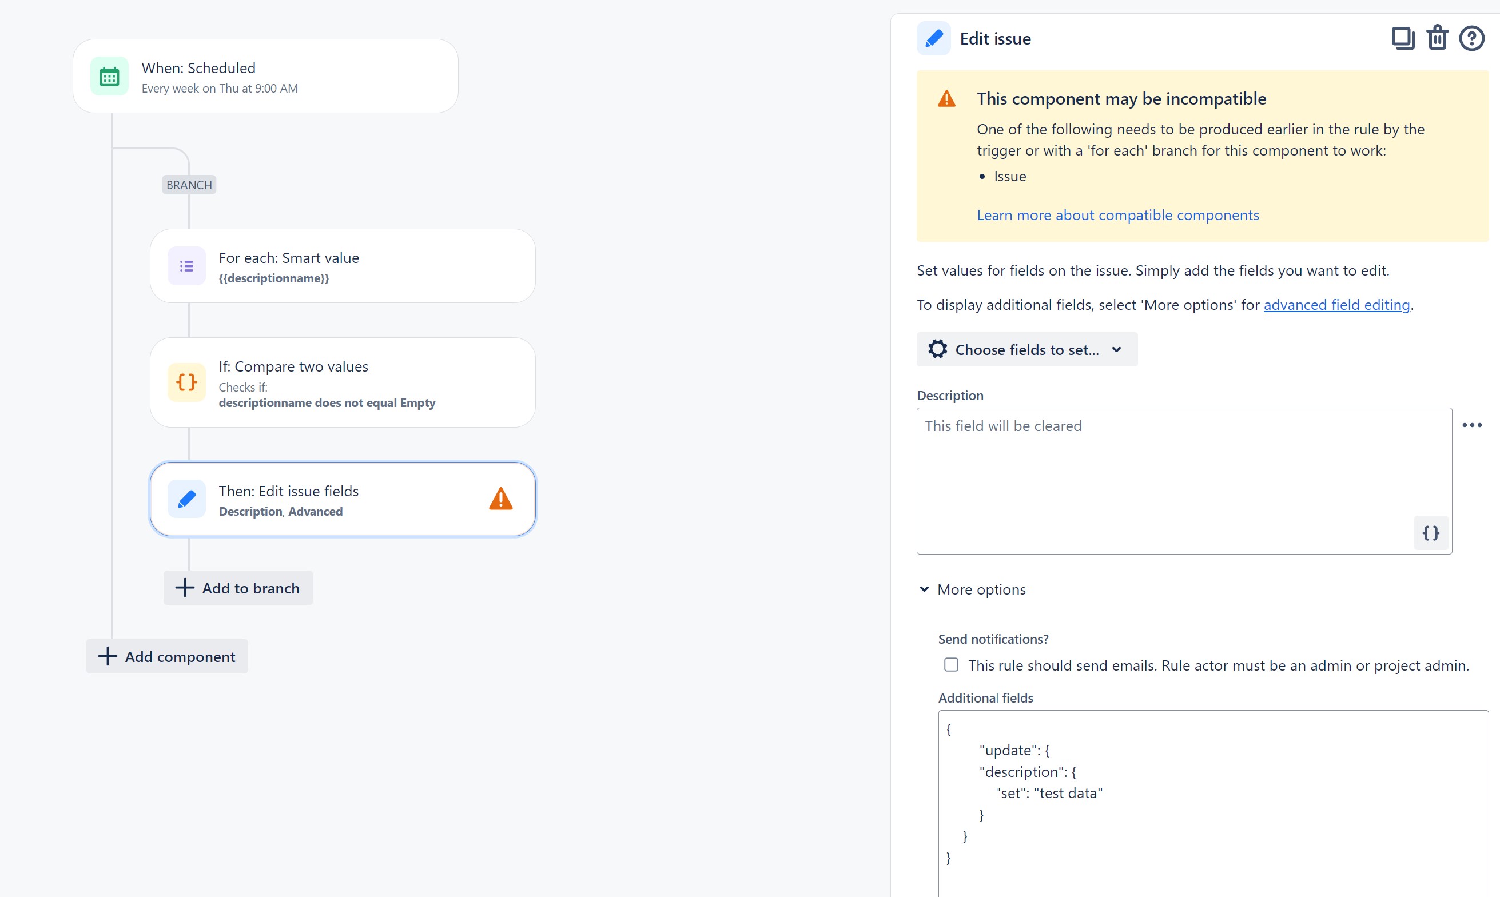
Task: Click the 'Description, Advanced' subtitle text
Action: coord(281,512)
